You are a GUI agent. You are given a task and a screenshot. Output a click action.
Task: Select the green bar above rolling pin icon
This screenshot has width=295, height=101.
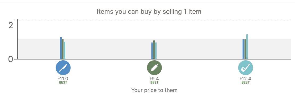tap(154, 50)
